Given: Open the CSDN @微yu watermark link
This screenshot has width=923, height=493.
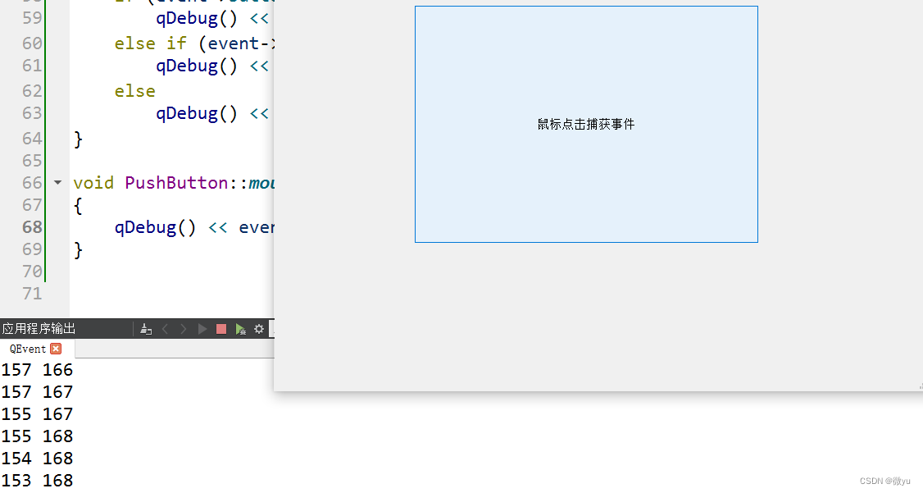Looking at the screenshot, I should tap(885, 481).
